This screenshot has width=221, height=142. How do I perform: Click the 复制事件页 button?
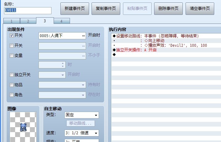click(x=106, y=8)
